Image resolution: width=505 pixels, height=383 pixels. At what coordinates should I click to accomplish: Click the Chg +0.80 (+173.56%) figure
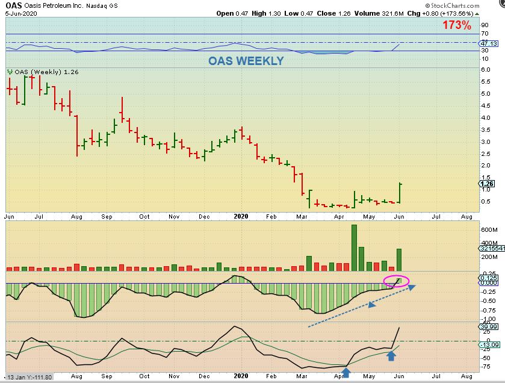[440, 13]
